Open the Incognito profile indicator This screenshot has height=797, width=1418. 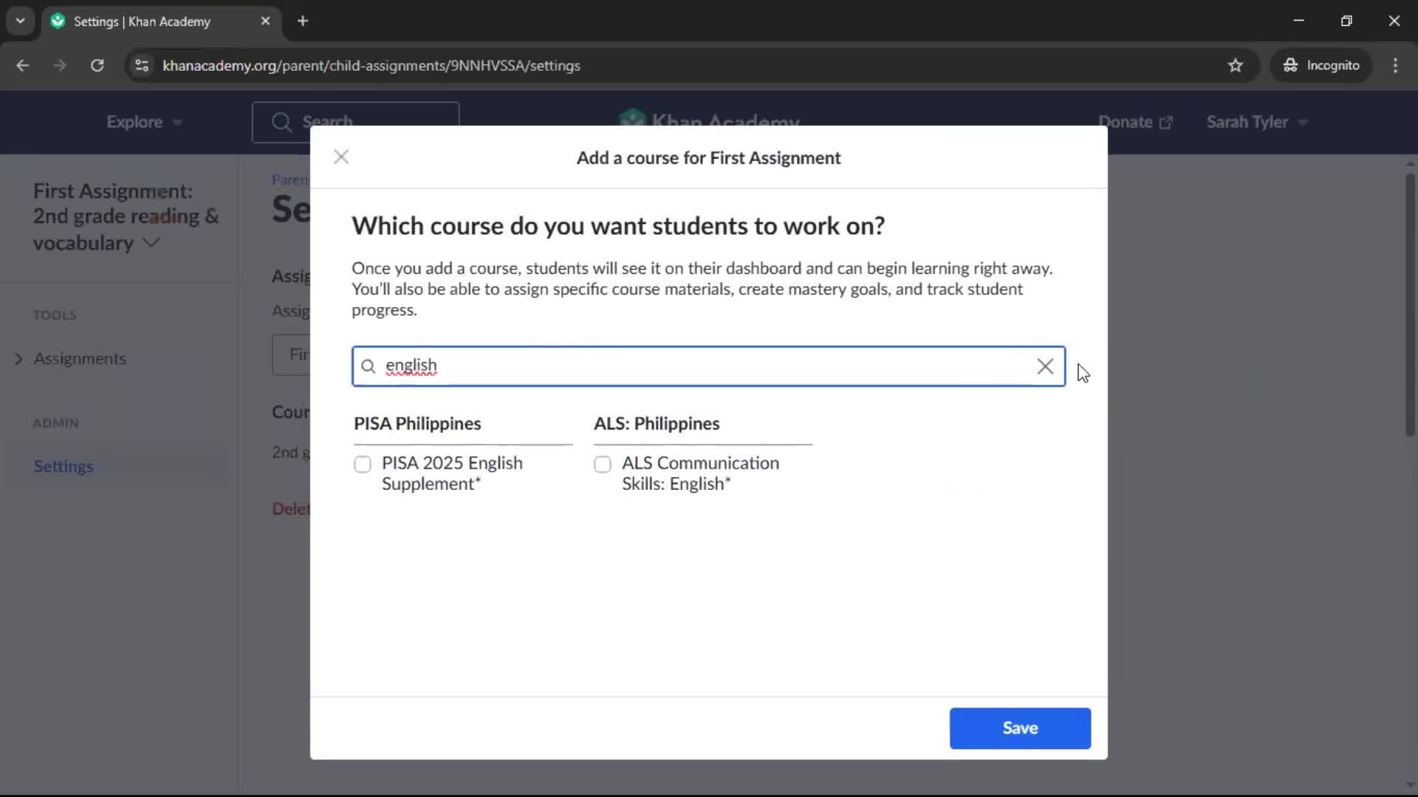click(1321, 65)
